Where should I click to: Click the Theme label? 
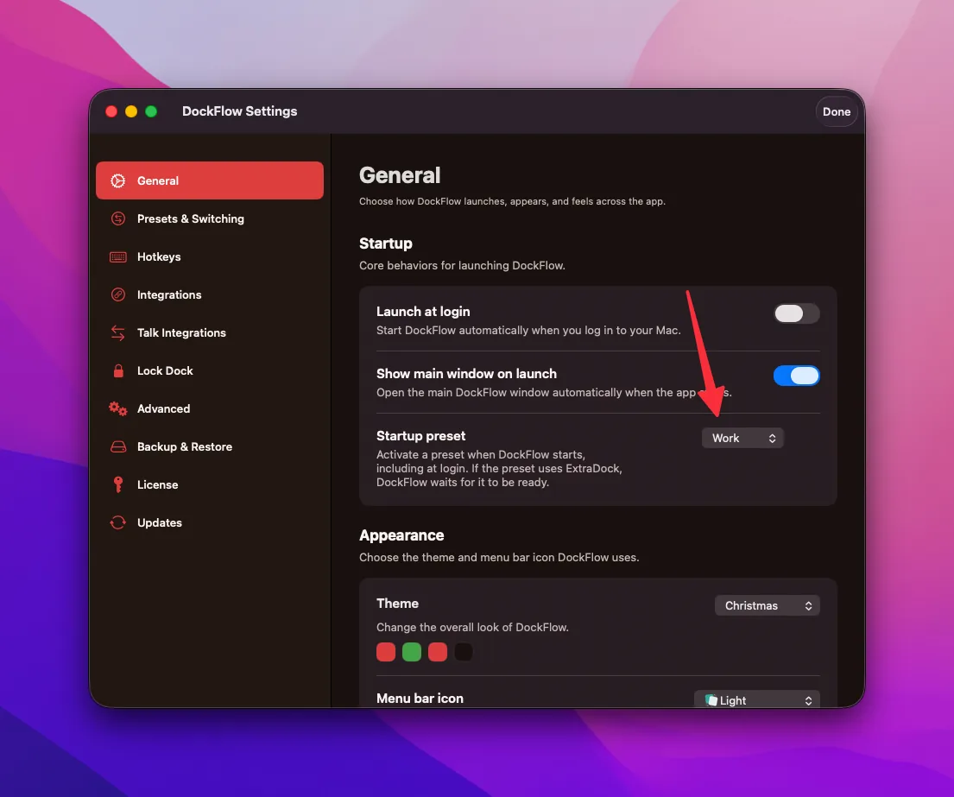(397, 604)
